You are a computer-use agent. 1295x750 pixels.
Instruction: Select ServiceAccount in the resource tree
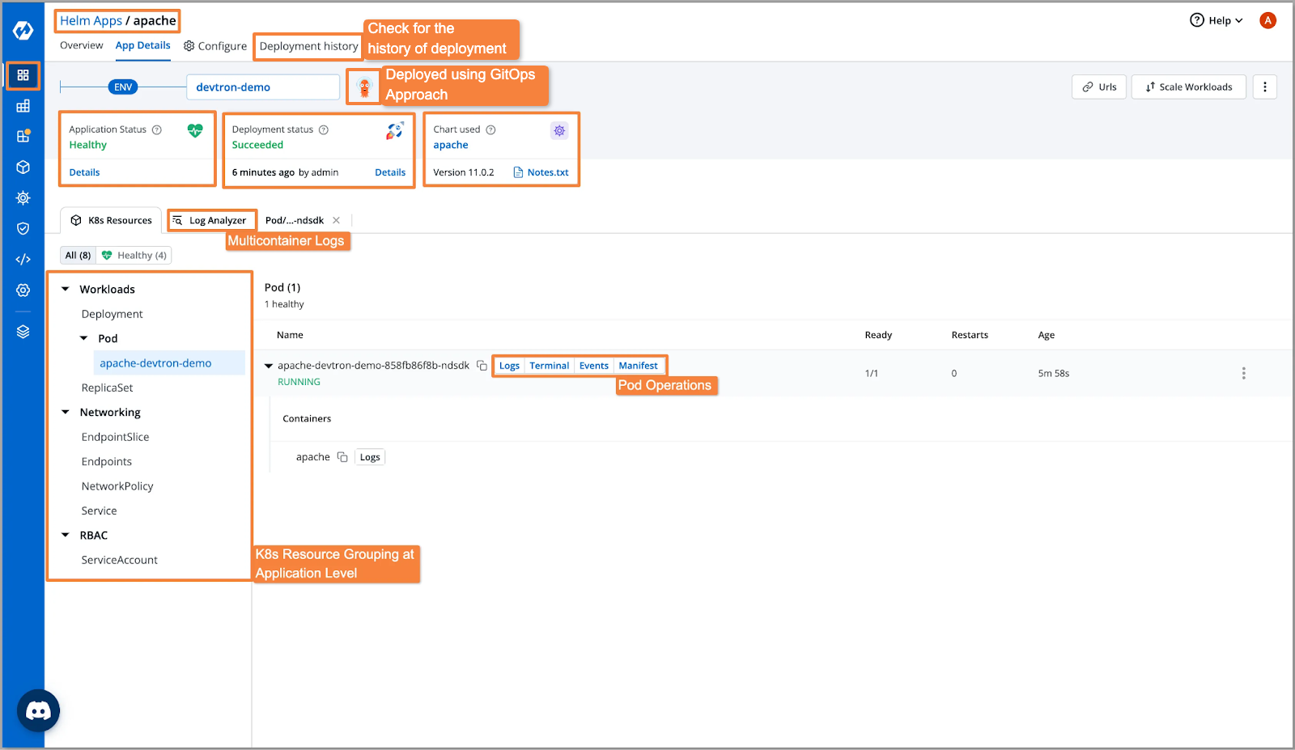tap(119, 560)
